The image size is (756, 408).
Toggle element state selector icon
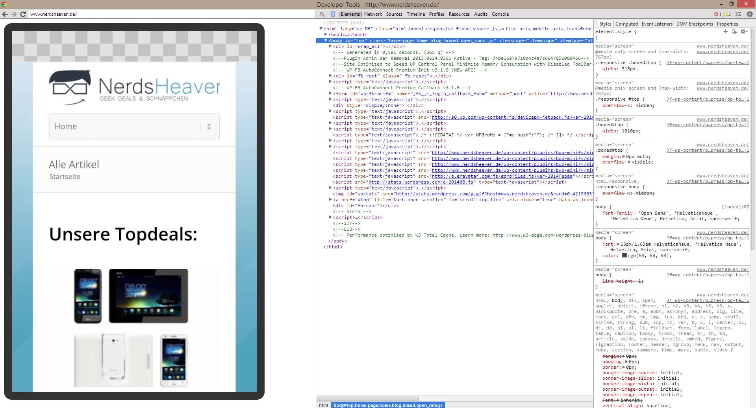click(x=734, y=31)
